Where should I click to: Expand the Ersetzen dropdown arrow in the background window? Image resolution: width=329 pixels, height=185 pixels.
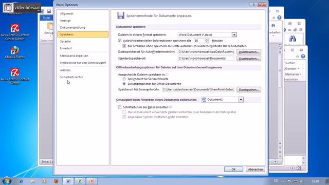pos(298,68)
